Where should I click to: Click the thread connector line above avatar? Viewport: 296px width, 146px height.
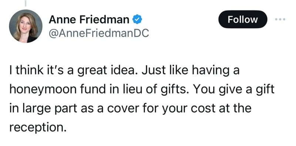(x=26, y=3)
